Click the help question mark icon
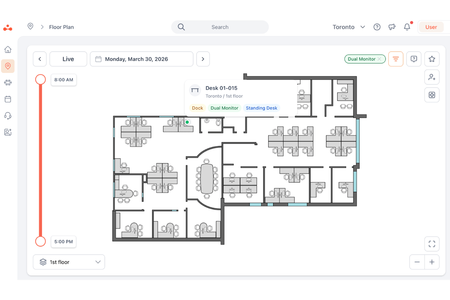This screenshot has width=450, height=300. tap(377, 27)
